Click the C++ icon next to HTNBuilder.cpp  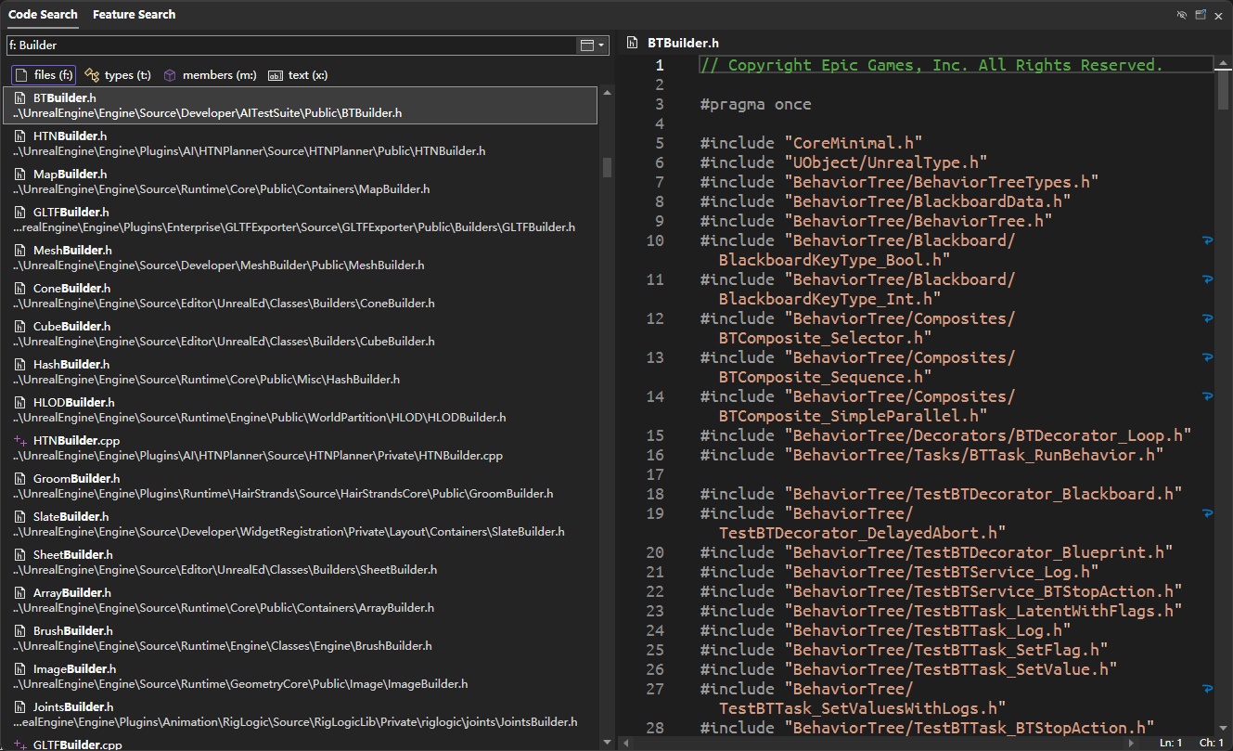[x=20, y=441]
